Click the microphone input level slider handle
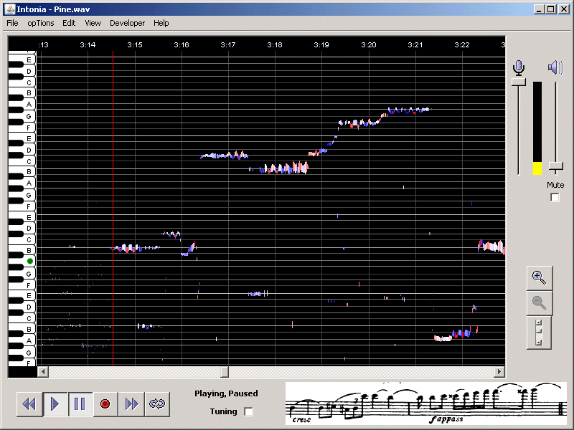 pyautogui.click(x=518, y=82)
